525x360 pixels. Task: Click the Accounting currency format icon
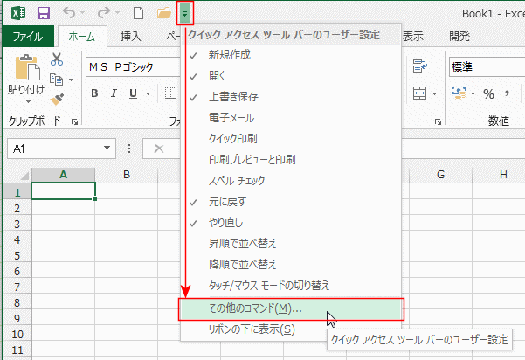(x=459, y=93)
